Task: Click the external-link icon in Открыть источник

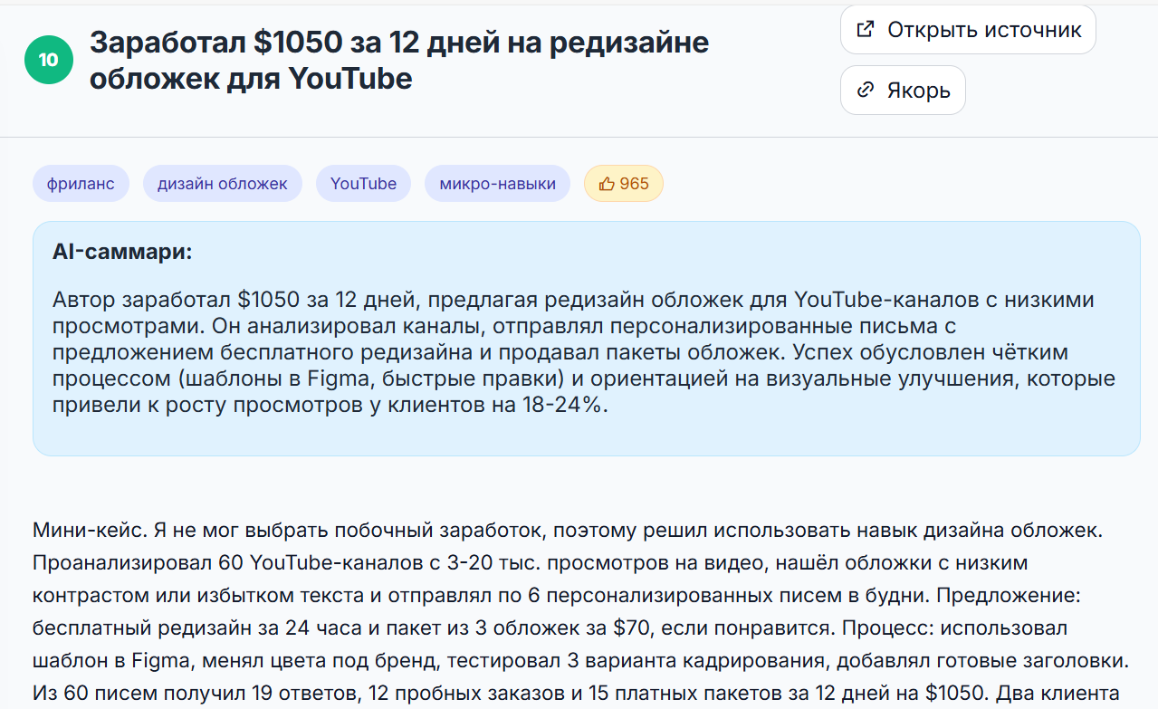Action: [x=866, y=29]
